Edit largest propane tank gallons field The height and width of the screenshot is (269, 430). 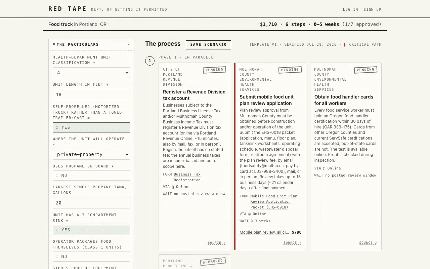91,203
